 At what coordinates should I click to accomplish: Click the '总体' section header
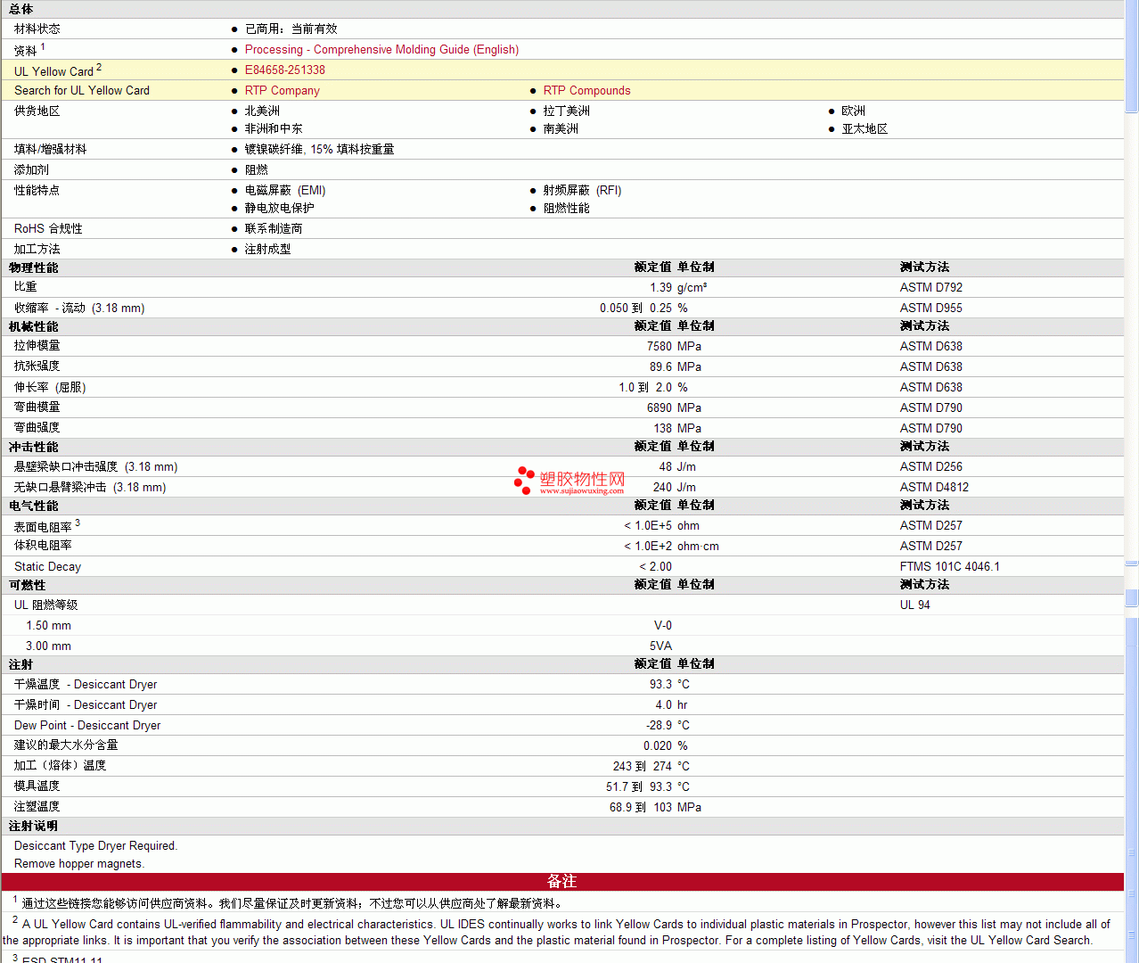pyautogui.click(x=21, y=9)
